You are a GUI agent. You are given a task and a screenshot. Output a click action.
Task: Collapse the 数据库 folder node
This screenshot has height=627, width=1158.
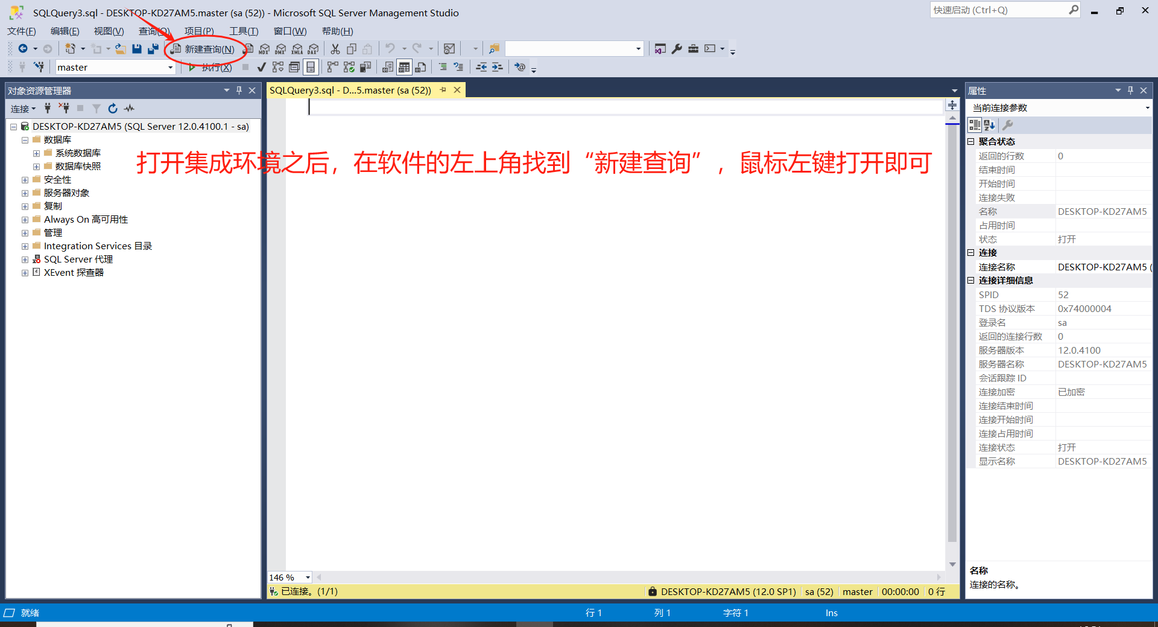click(x=25, y=140)
